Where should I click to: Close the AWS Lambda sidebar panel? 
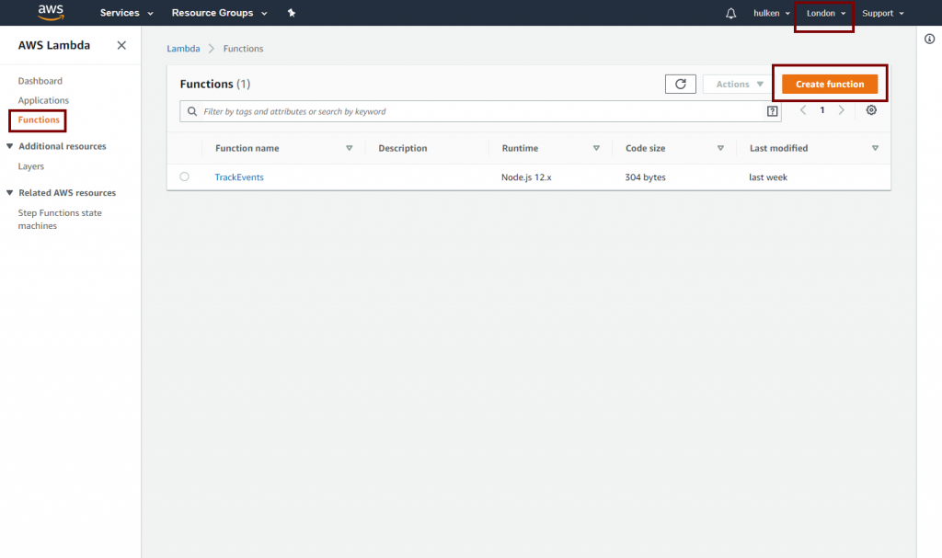click(x=121, y=45)
